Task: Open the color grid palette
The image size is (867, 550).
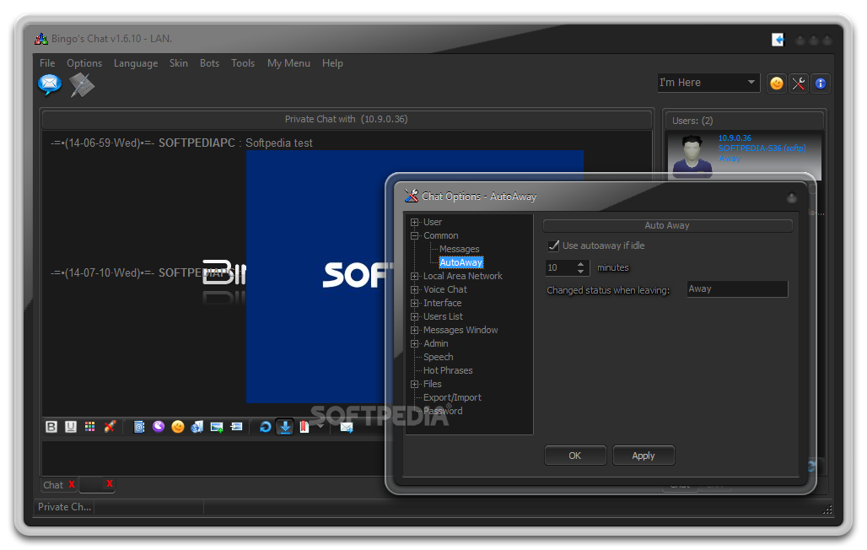Action: coord(89,427)
